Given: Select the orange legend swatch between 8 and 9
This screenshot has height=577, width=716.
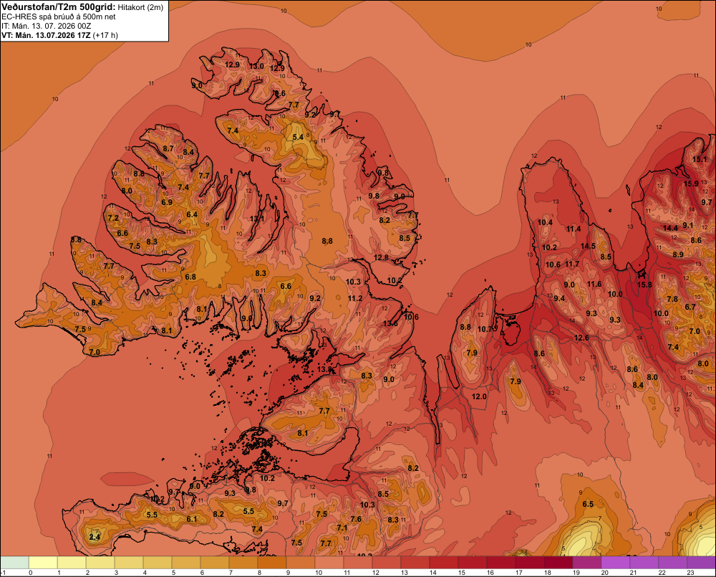Looking at the screenshot, I should [271, 563].
